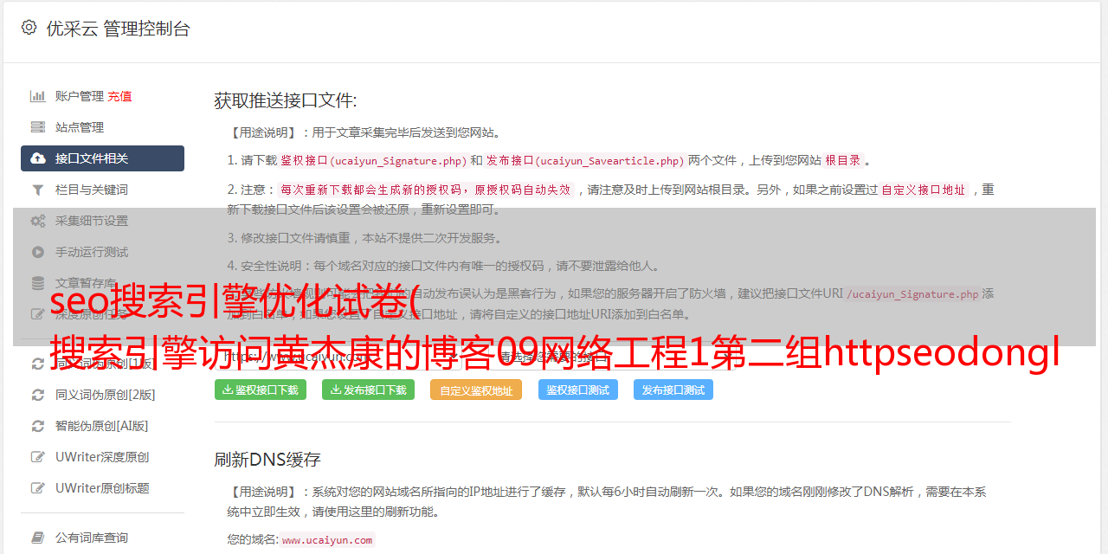Click the blue 发布接口测试 button
The width and height of the screenshot is (1108, 554).
coord(673,390)
